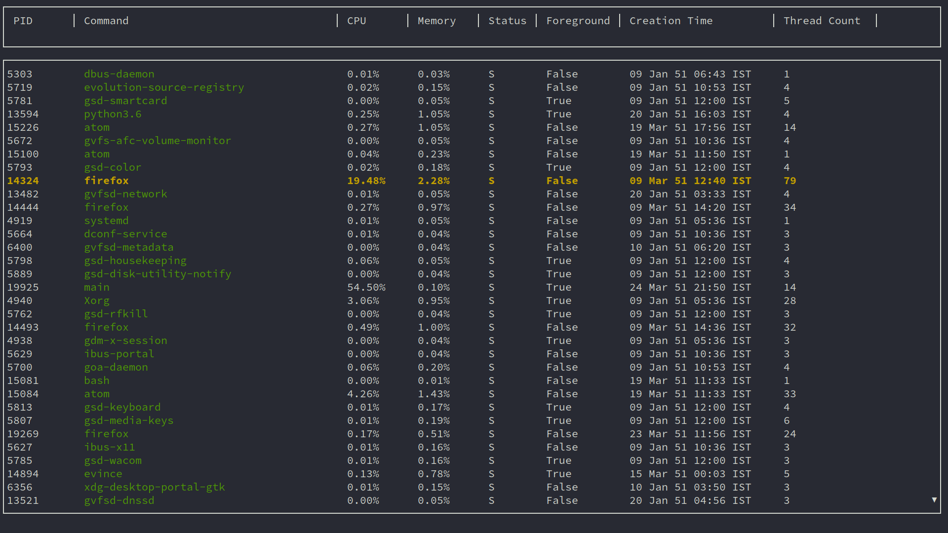
Task: Select the python3.6 process row
Action: (113, 114)
